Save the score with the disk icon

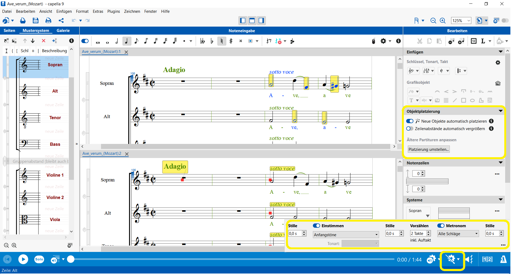pos(36,20)
